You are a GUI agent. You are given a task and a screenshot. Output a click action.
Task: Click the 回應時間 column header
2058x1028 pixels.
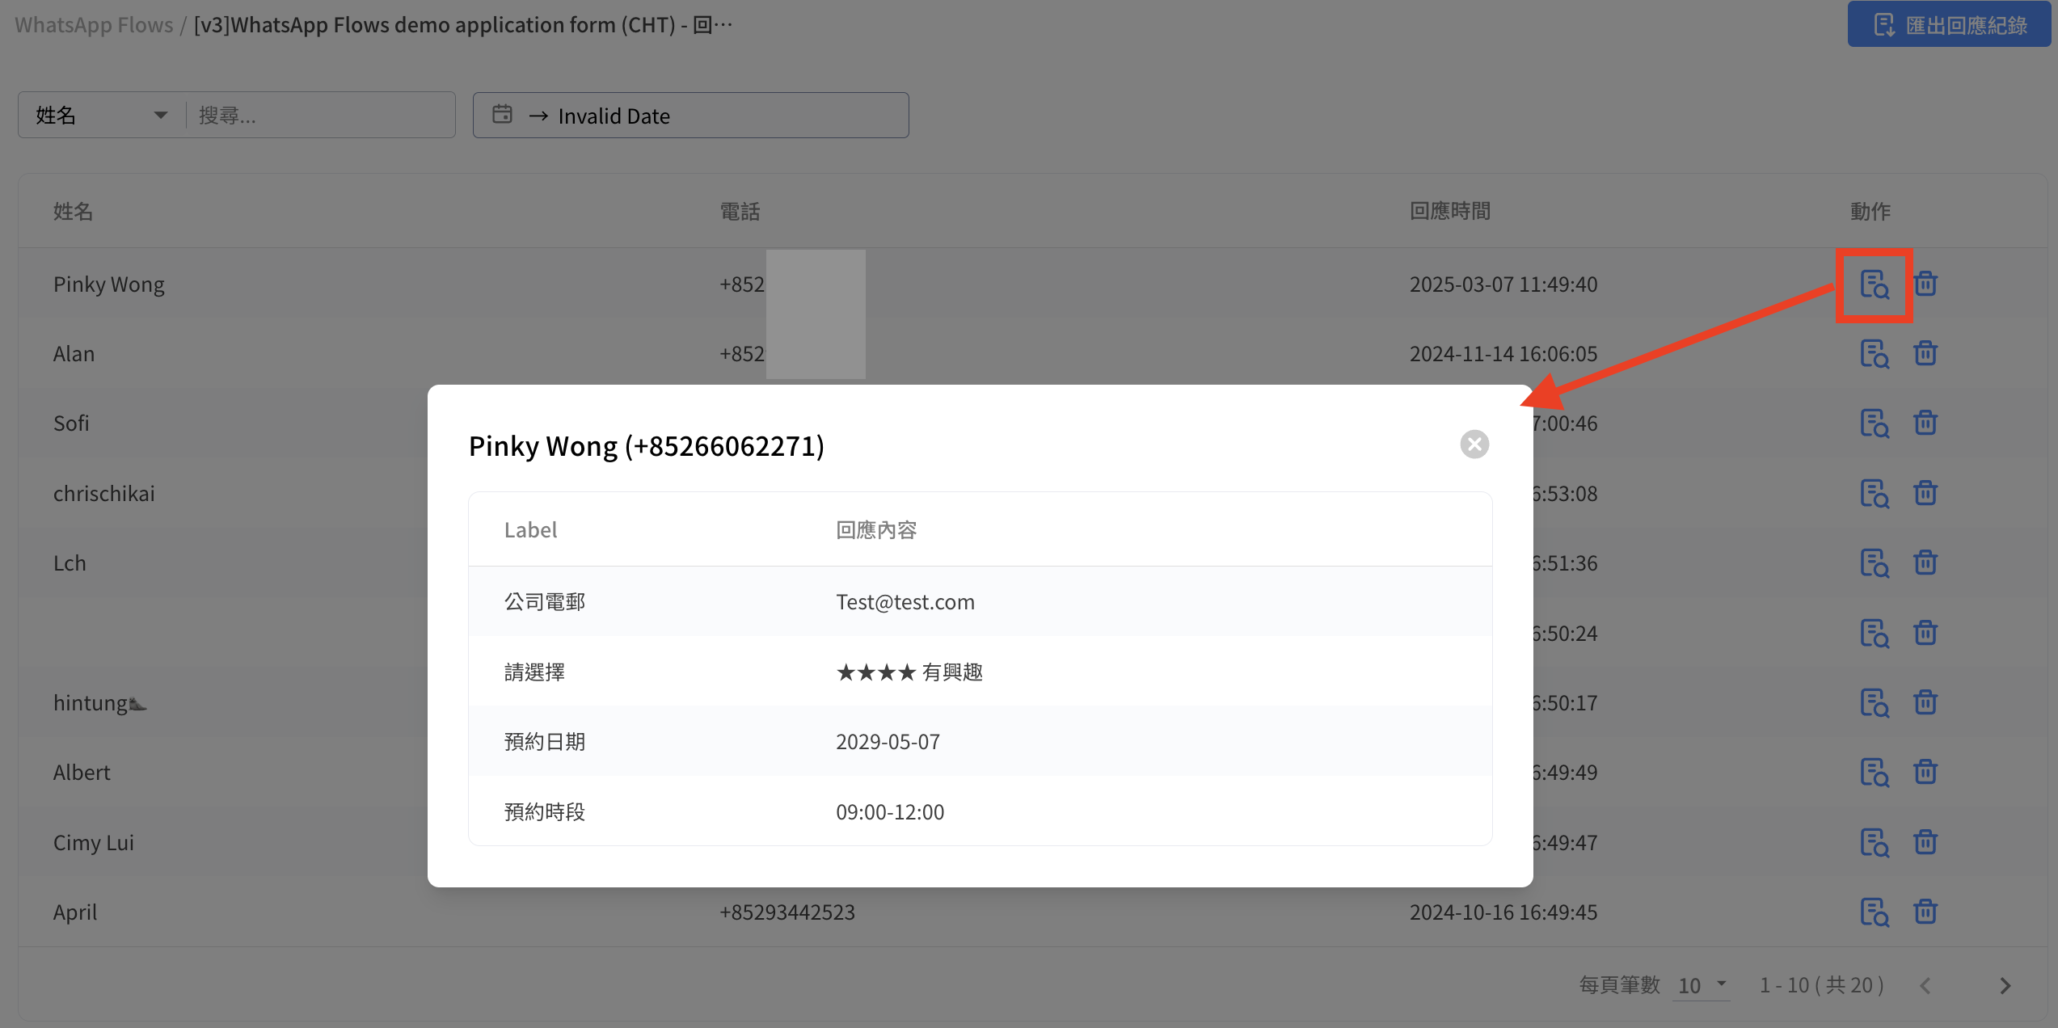click(1449, 211)
